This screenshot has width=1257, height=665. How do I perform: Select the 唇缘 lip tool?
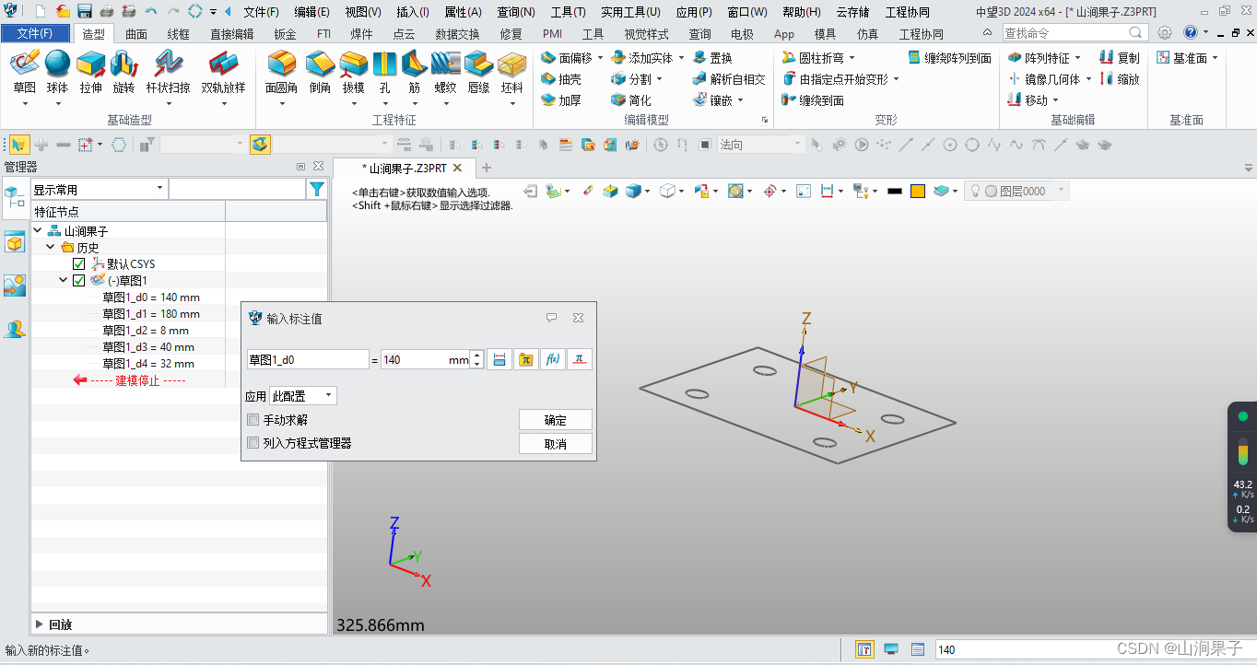click(x=478, y=72)
